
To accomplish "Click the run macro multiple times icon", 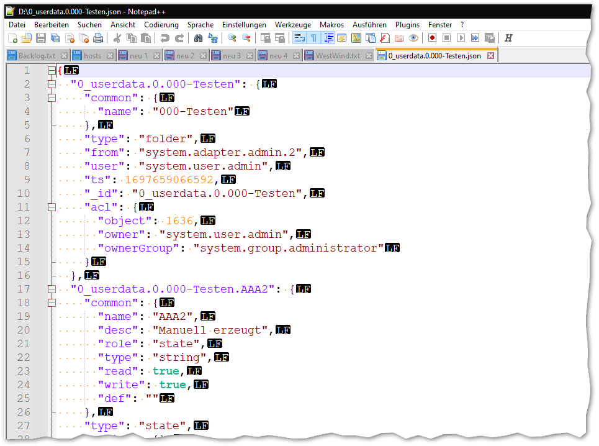I will pyautogui.click(x=475, y=38).
